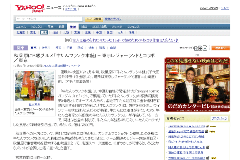The image size is (240, 160).
Task: Open the ランキング tab
Action: click(133, 27)
